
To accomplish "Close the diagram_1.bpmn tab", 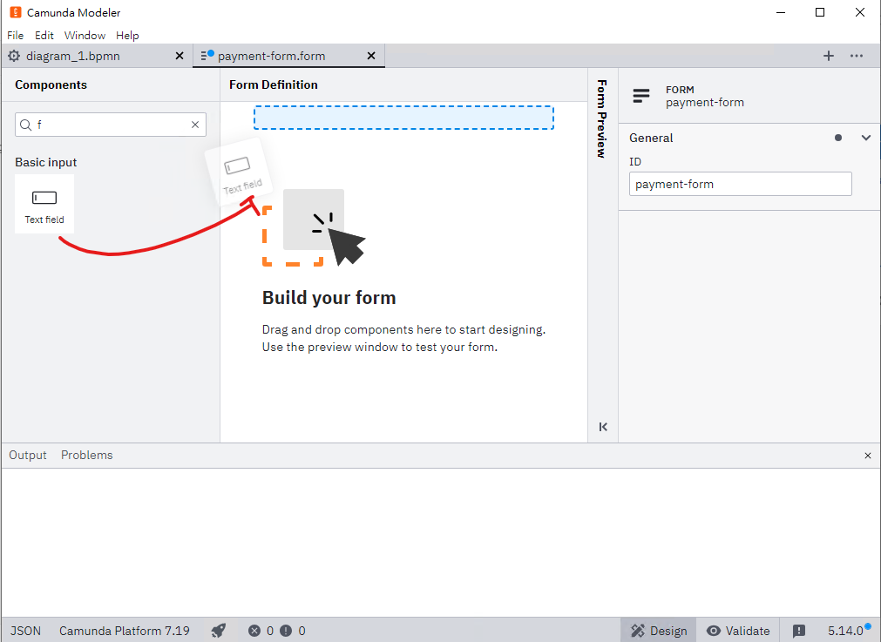I will coord(180,56).
